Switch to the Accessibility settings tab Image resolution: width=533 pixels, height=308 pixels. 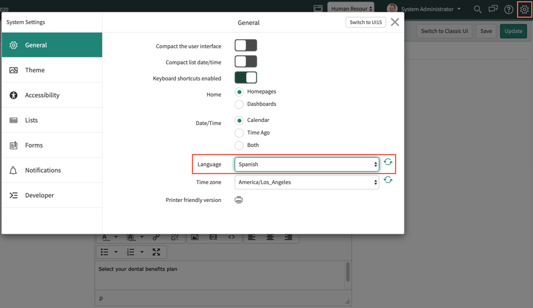pyautogui.click(x=52, y=95)
